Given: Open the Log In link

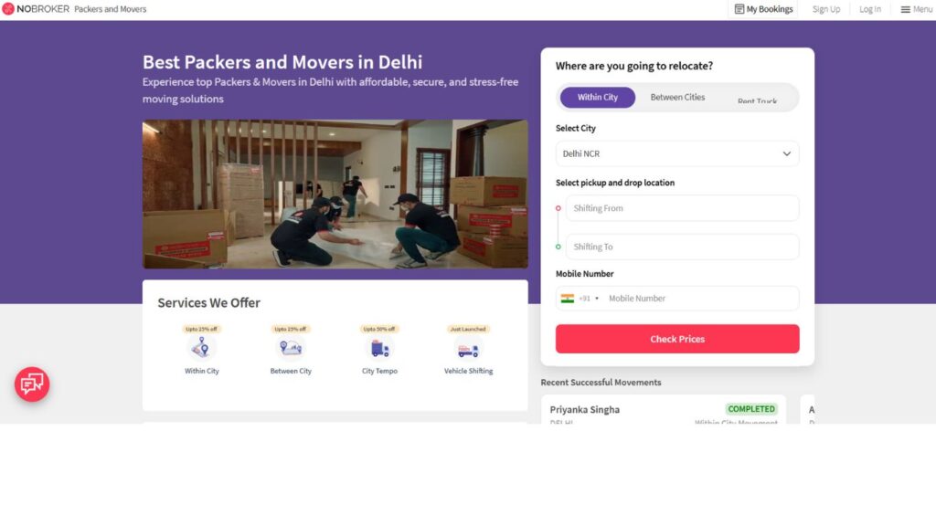Looking at the screenshot, I should coord(870,9).
